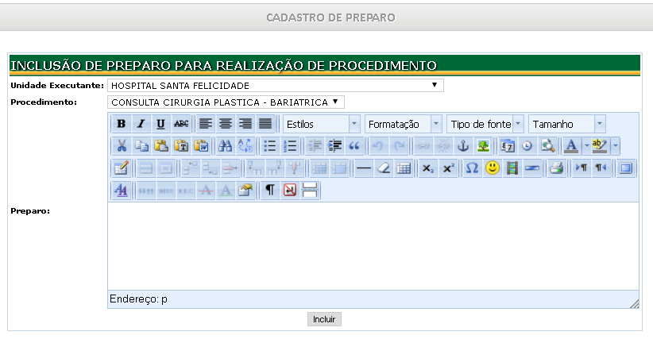Insert a page break
653x339 pixels.
pyautogui.click(x=310, y=191)
